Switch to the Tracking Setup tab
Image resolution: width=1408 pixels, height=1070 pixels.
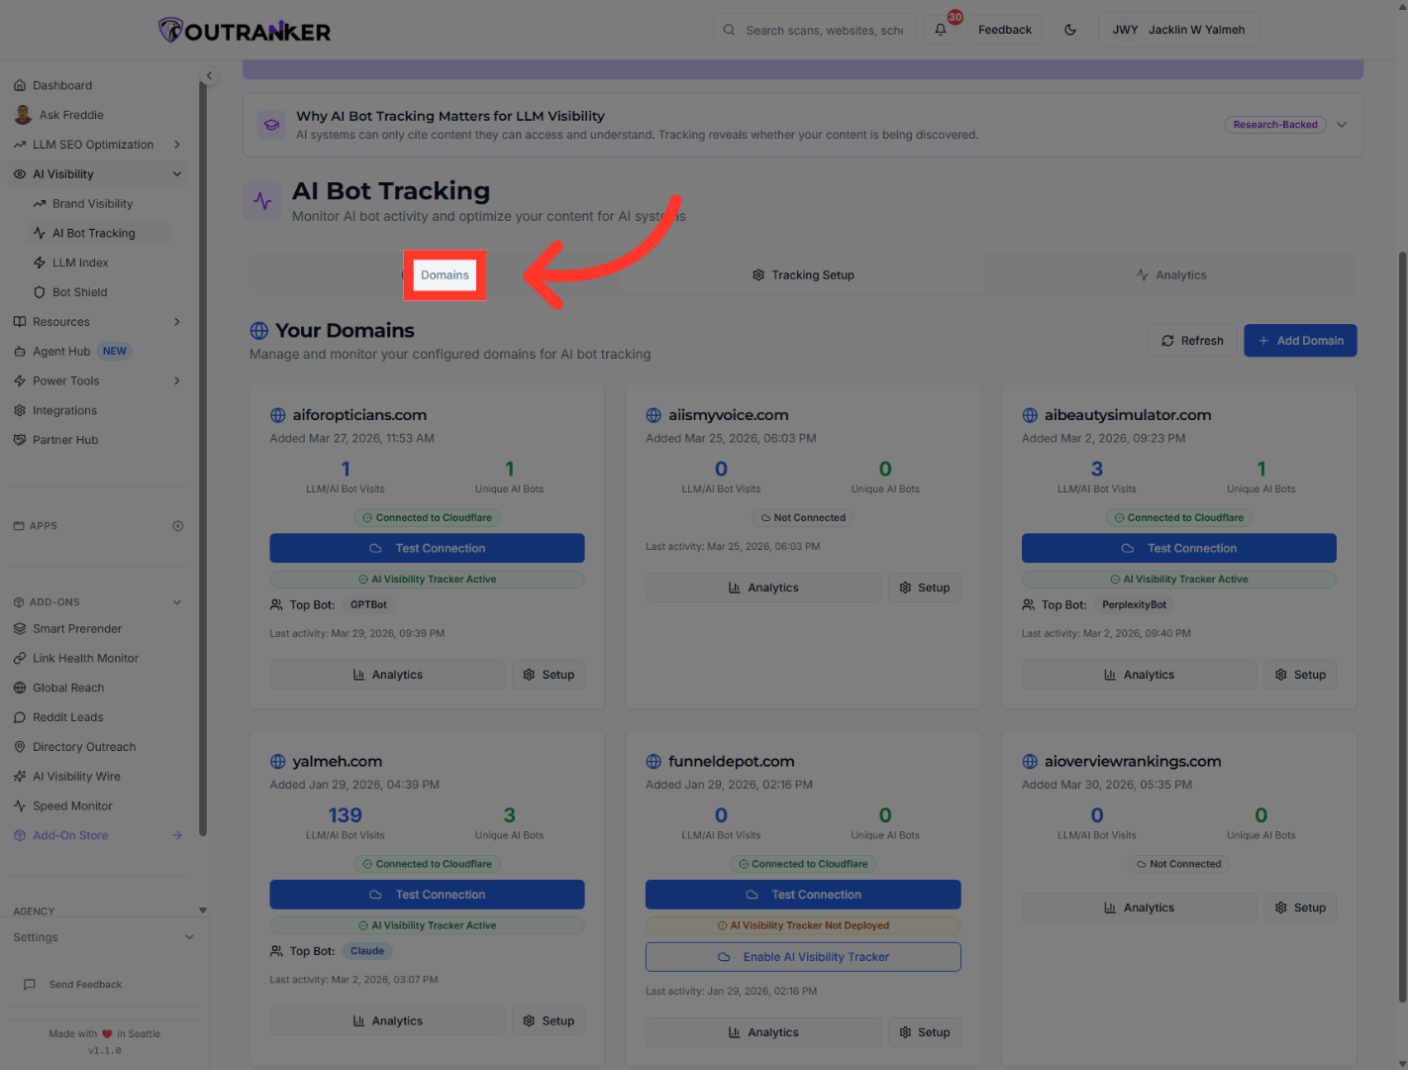pyautogui.click(x=803, y=274)
